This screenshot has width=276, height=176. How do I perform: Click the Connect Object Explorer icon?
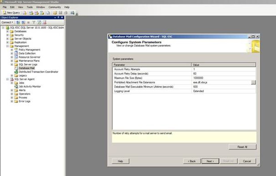pos(18,22)
